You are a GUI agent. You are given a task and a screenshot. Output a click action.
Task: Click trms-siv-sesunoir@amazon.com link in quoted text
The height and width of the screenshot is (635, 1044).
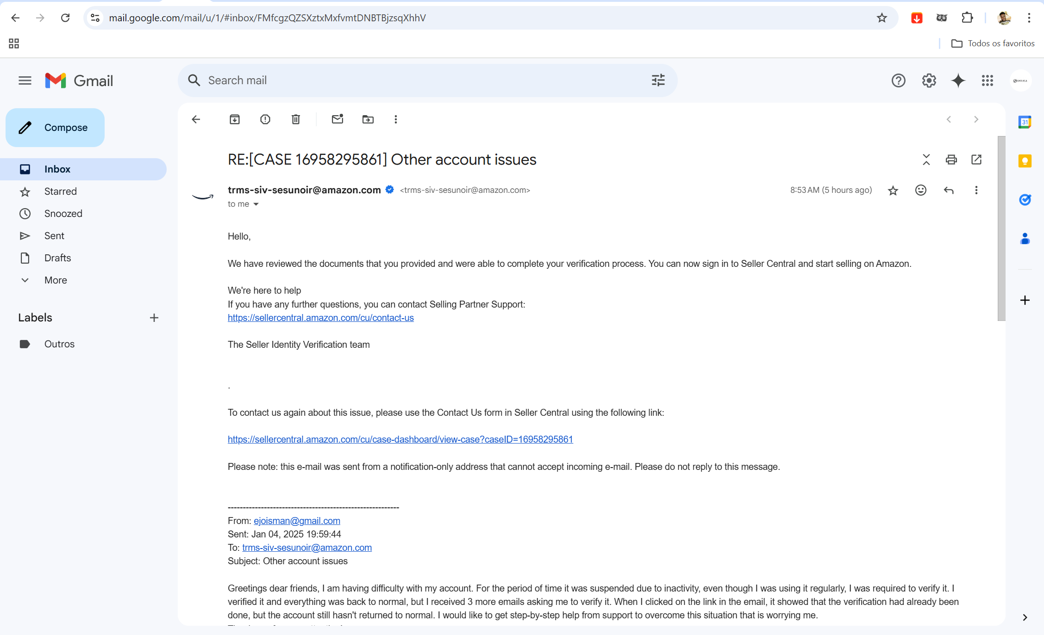click(x=307, y=548)
